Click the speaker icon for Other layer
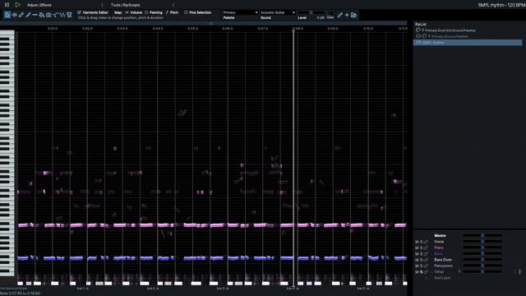 (x=426, y=272)
